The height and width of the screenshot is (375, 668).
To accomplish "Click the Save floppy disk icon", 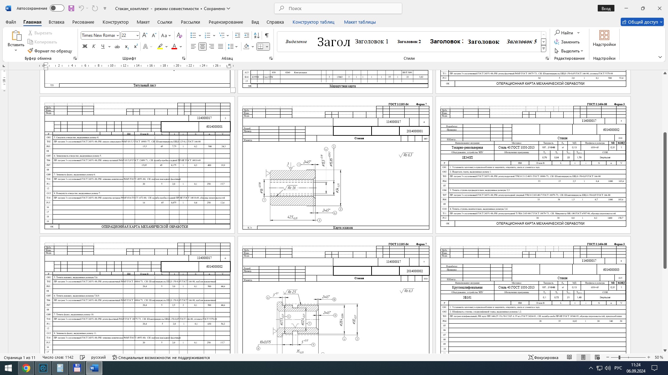I will point(71,8).
